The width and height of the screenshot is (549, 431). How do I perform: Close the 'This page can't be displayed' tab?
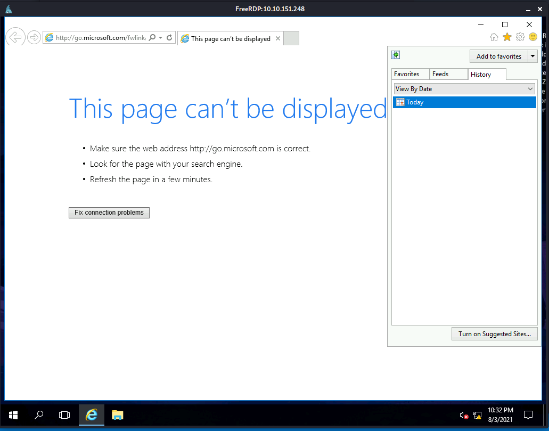[x=278, y=38]
